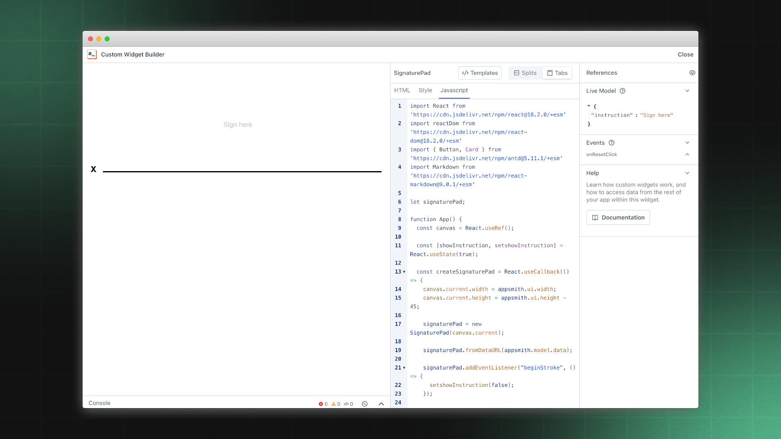Close the Custom Widget Builder
781x439 pixels.
point(685,54)
